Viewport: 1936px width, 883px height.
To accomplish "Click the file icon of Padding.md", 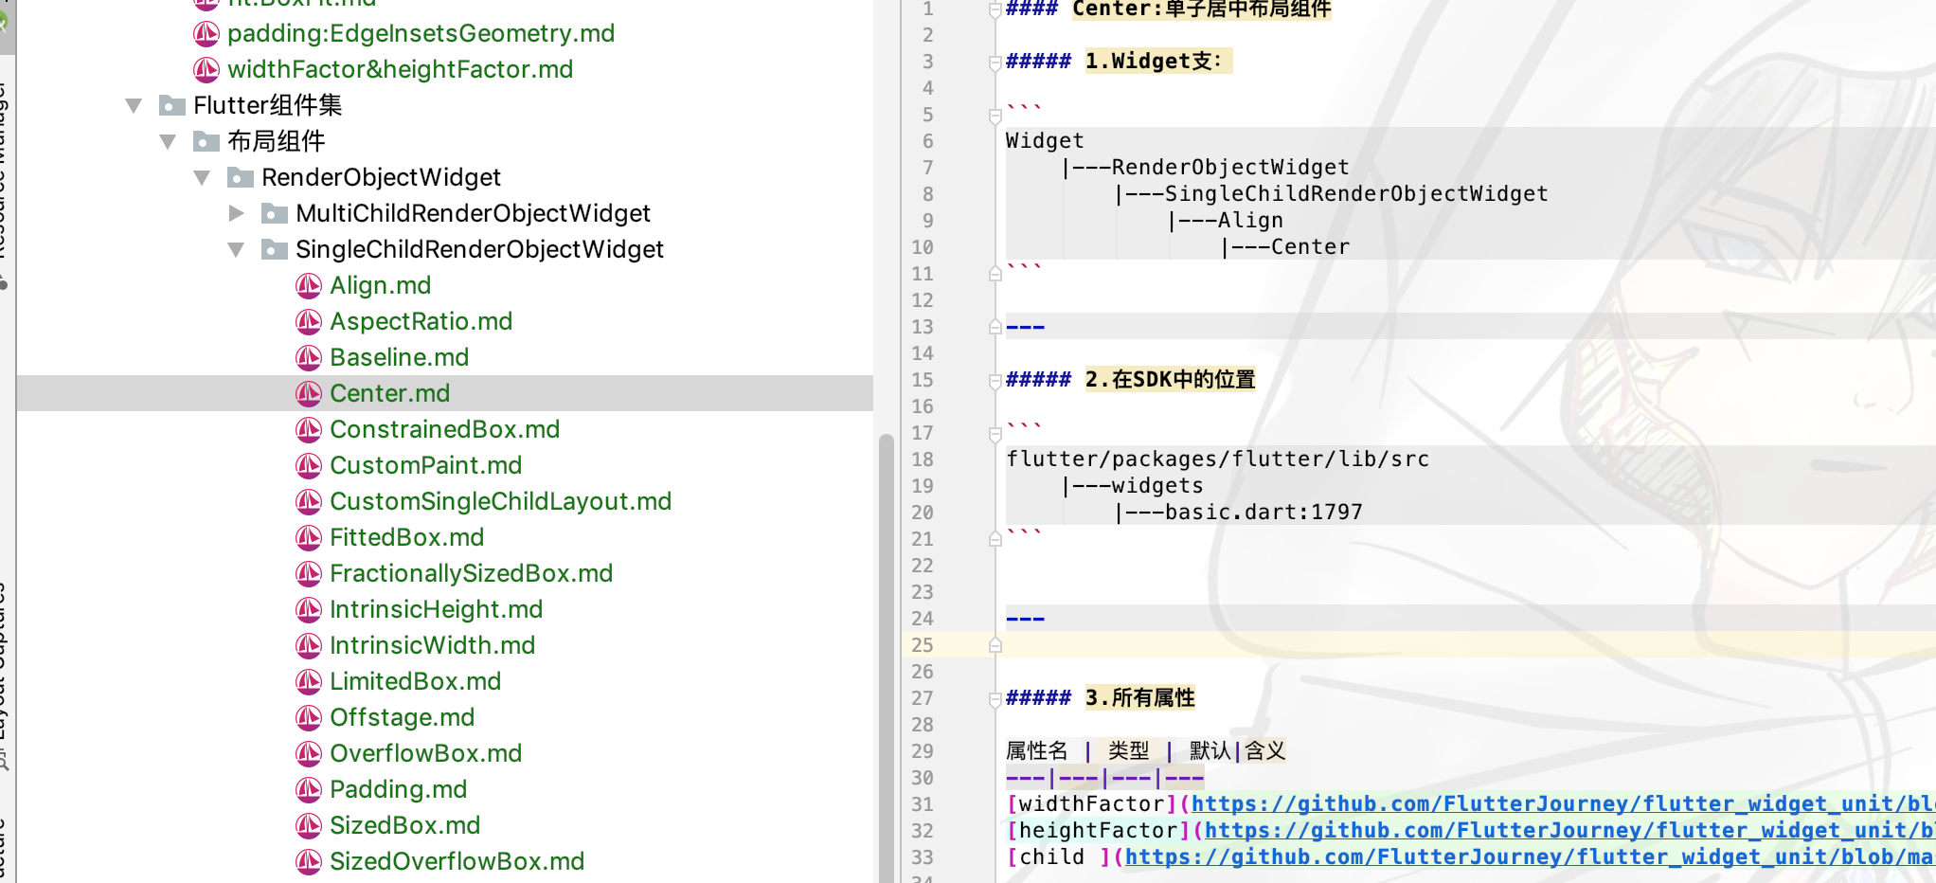I will click(309, 789).
